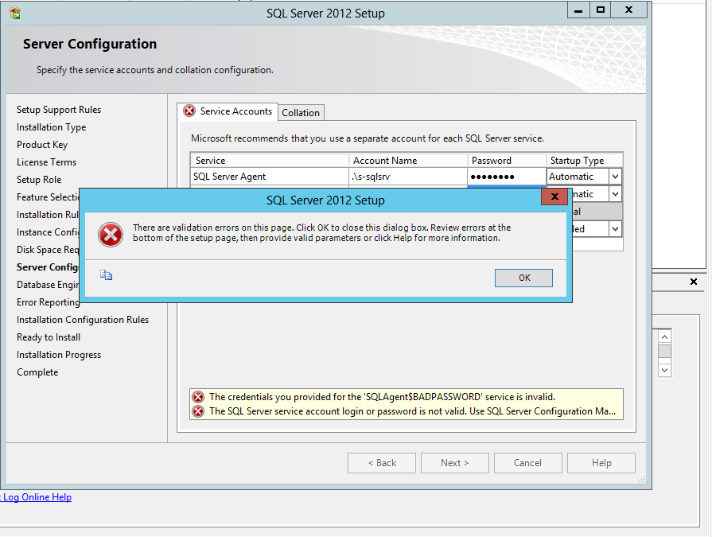Click the Account Name column header
The width and height of the screenshot is (712, 537).
(x=408, y=160)
